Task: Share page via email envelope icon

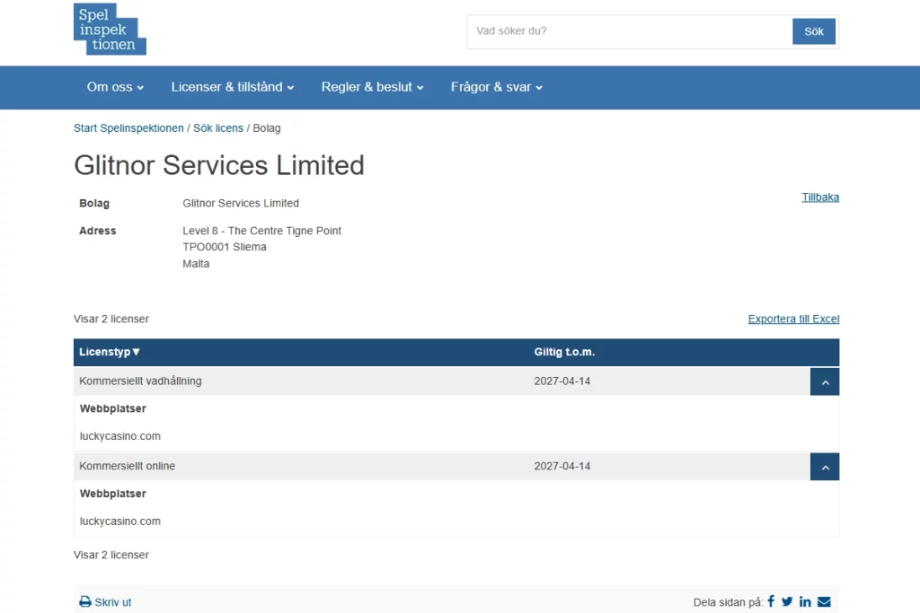Action: point(824,601)
